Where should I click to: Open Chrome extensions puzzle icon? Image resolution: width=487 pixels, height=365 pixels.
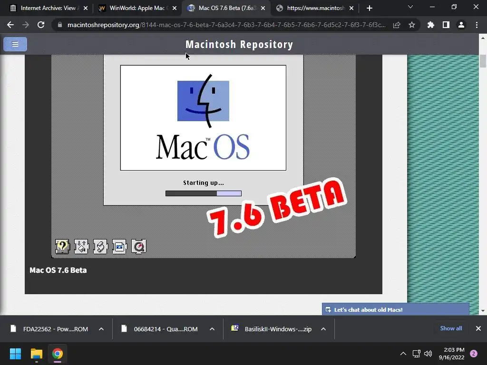click(x=430, y=25)
